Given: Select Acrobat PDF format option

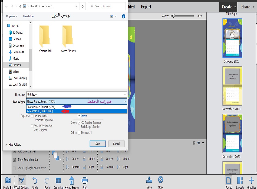Looking at the screenshot, I should point(40,111).
